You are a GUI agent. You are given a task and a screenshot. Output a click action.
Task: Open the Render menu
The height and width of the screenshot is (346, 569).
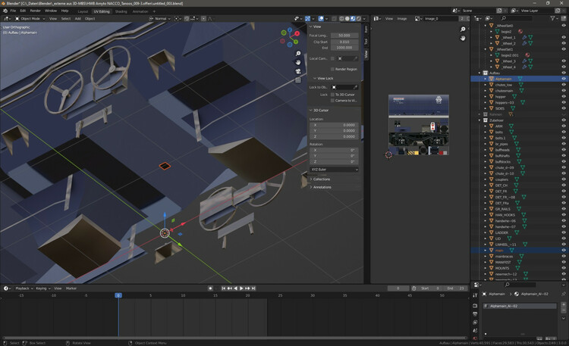(x=35, y=11)
